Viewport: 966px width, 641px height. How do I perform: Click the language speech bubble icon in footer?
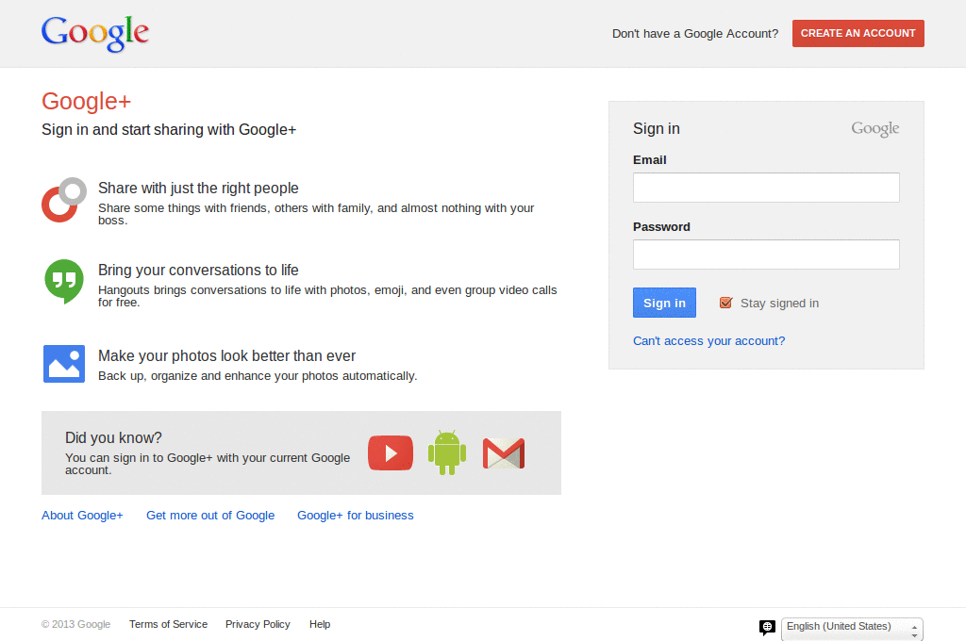point(767,628)
